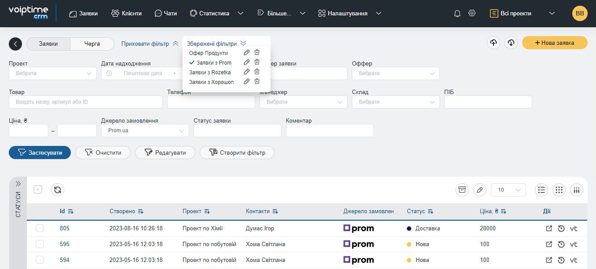
Task: Change rows per page from 10
Action: coord(508,190)
